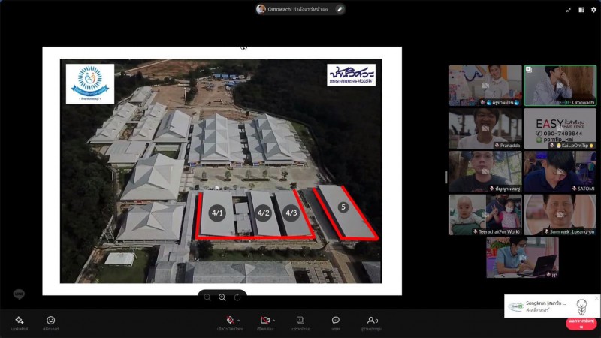601x338 pixels.
Task: Click the Omowachi screen sharing banner
Action: pos(300,9)
